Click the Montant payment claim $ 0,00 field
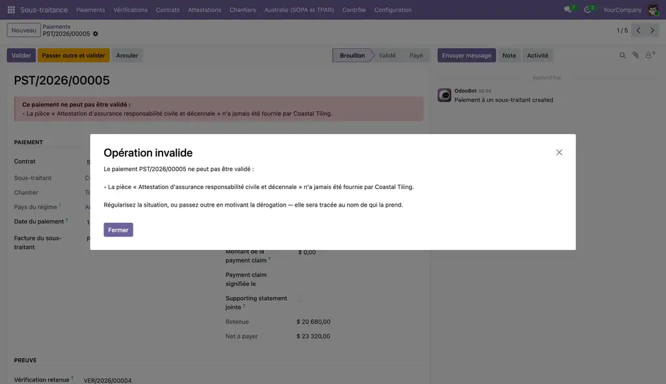 (307, 253)
